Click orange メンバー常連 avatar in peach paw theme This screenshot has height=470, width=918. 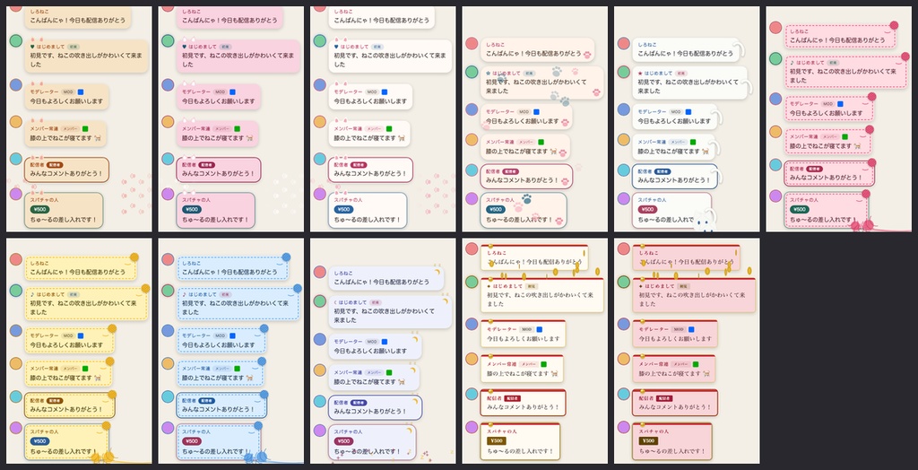click(472, 140)
